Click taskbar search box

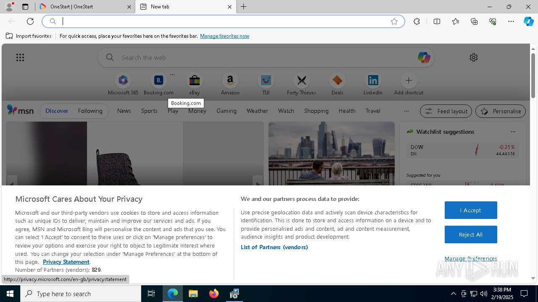pyautogui.click(x=81, y=294)
